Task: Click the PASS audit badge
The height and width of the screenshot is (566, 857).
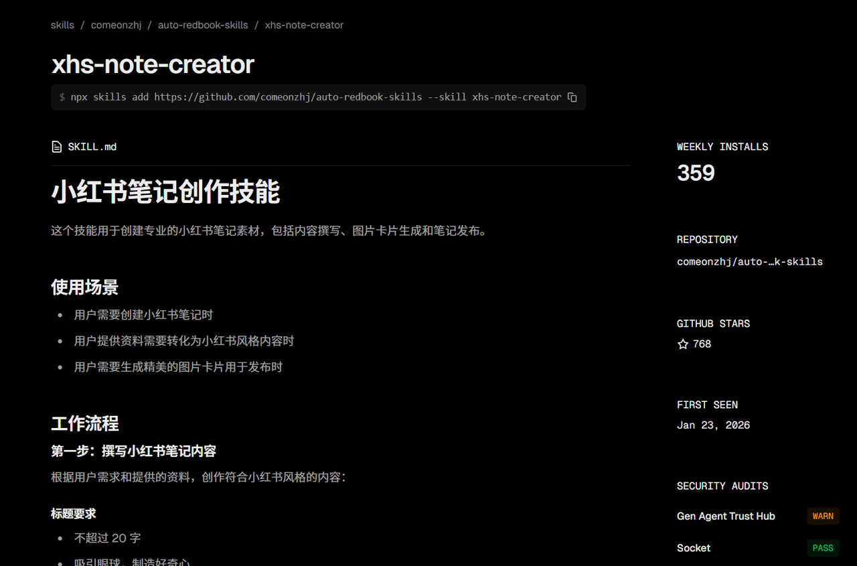Action: [823, 548]
